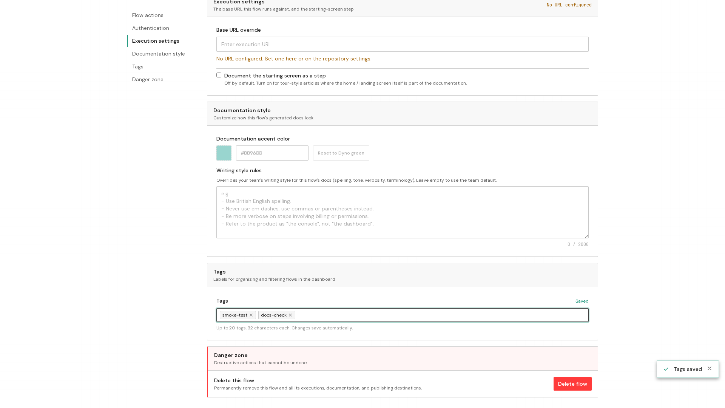Focus the accent color hex field
The width and height of the screenshot is (725, 408).
click(272, 153)
